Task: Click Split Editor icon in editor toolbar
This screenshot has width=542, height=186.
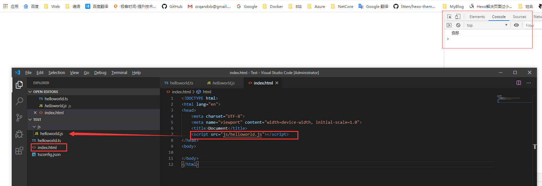Action: [x=519, y=83]
